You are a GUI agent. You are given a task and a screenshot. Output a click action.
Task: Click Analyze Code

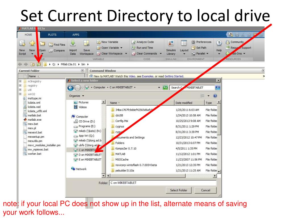(x=143, y=42)
